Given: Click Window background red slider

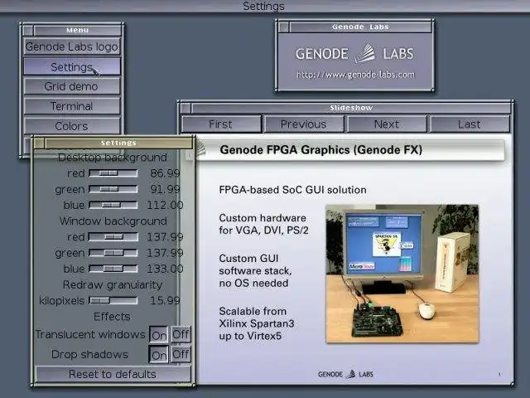Looking at the screenshot, I should pos(113,236).
